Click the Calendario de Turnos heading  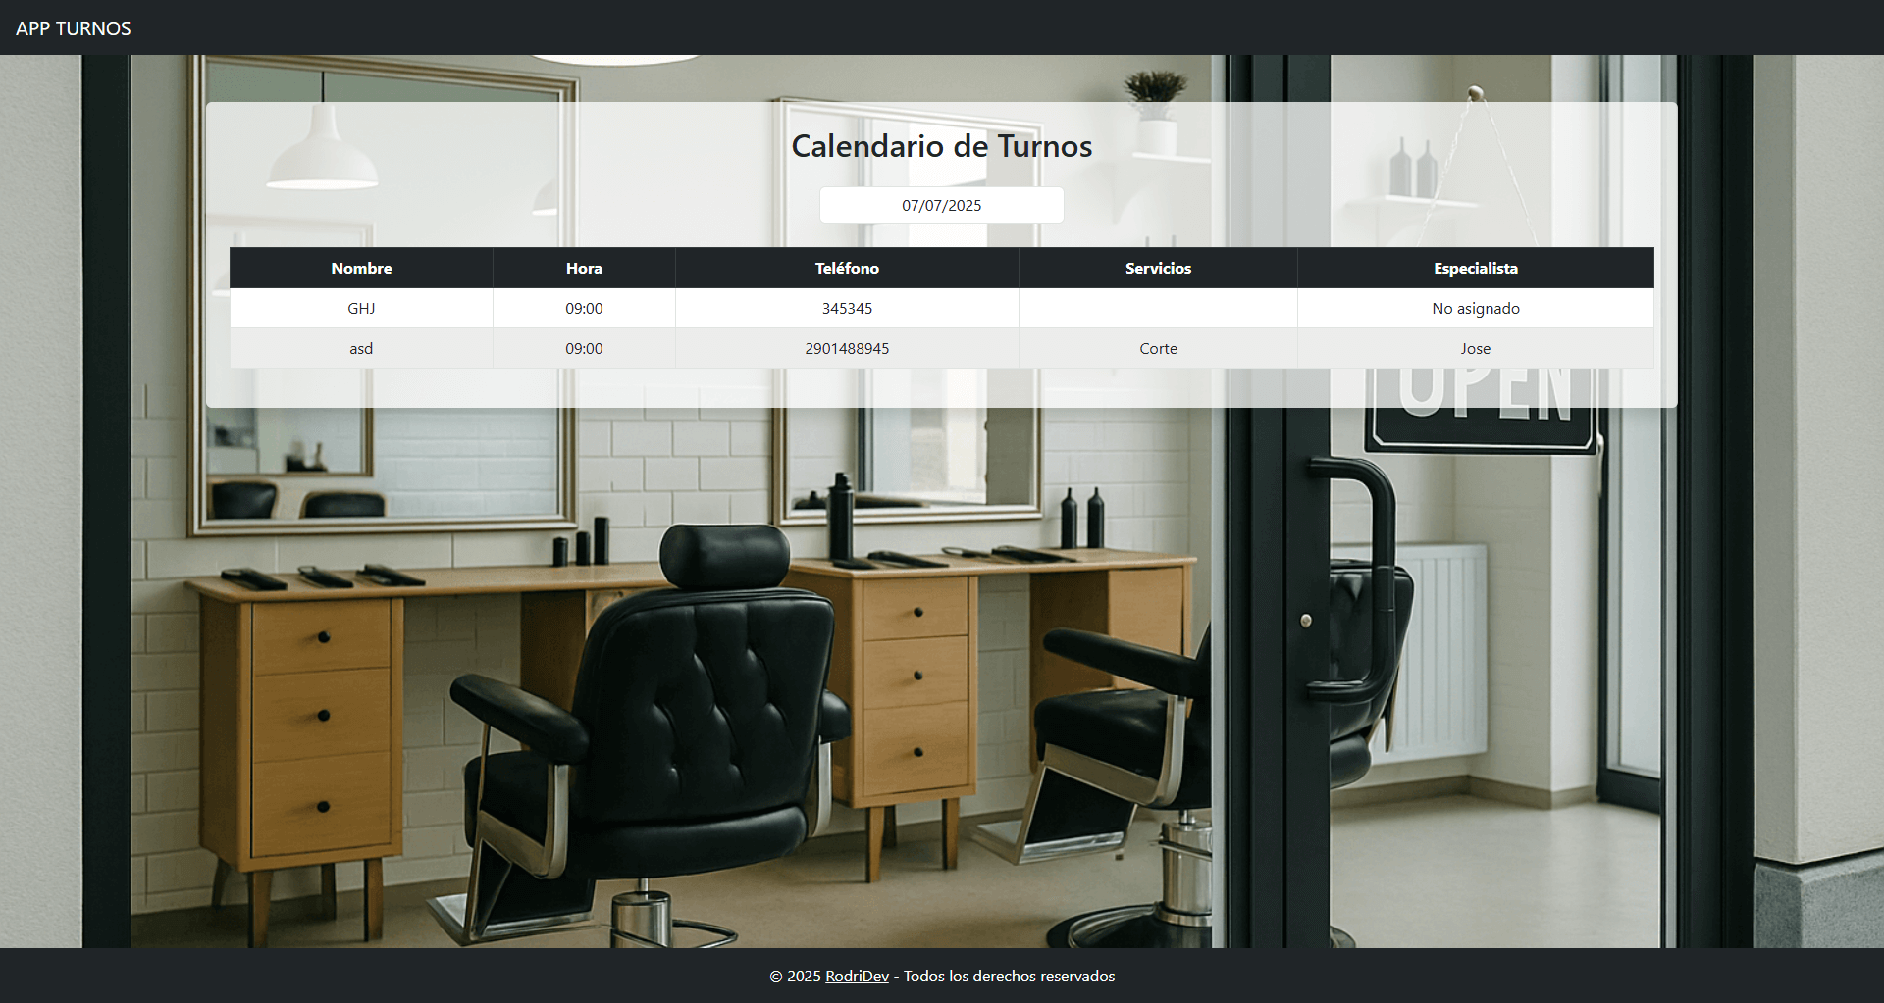click(x=941, y=146)
